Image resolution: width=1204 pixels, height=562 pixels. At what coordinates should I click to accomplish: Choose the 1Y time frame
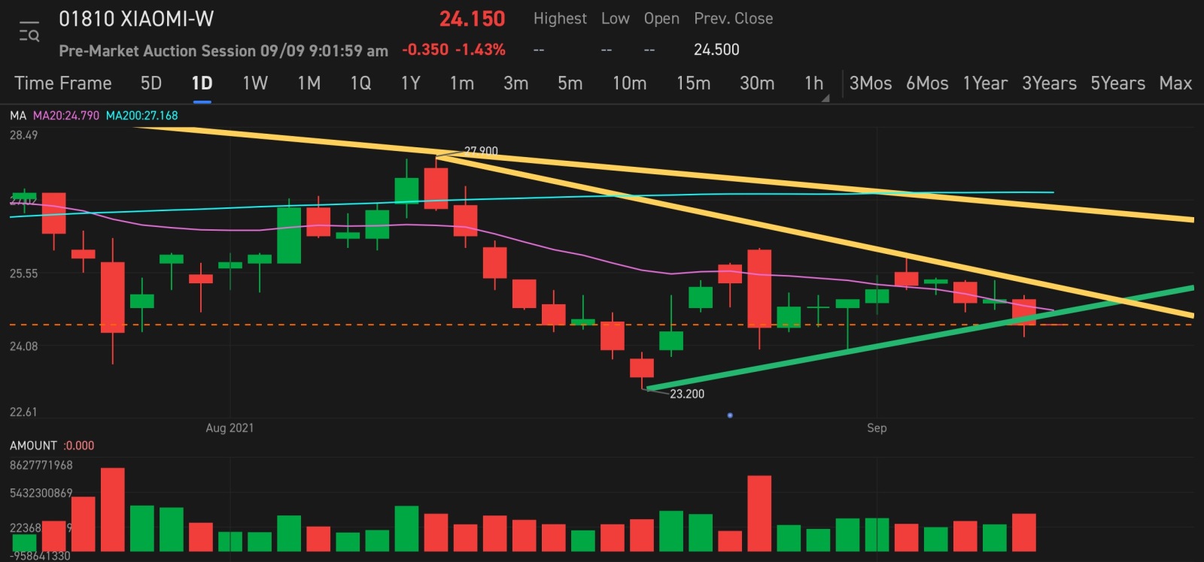410,83
